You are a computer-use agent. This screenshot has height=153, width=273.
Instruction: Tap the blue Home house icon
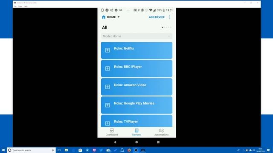tap(104, 17)
